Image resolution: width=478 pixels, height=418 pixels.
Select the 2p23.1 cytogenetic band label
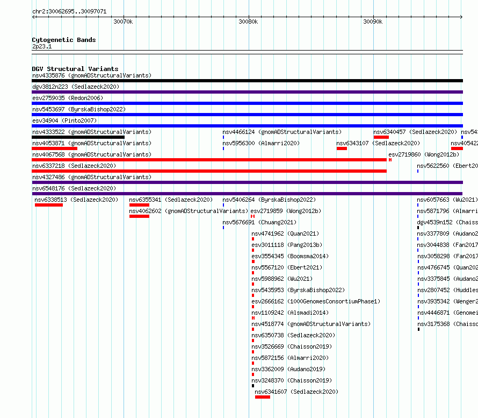pyautogui.click(x=42, y=46)
